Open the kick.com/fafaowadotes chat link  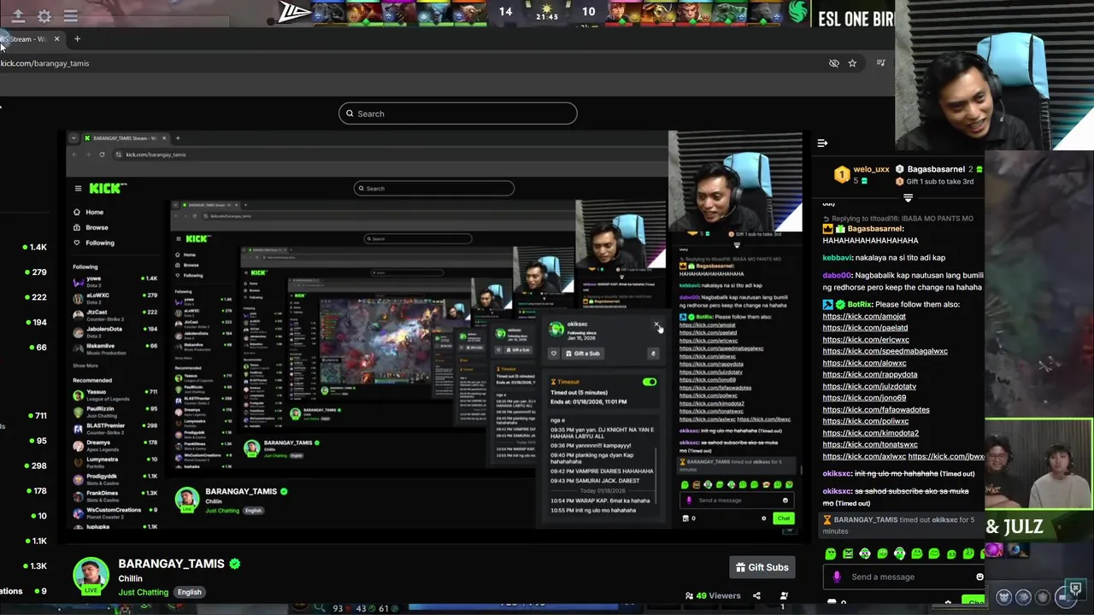tap(876, 409)
